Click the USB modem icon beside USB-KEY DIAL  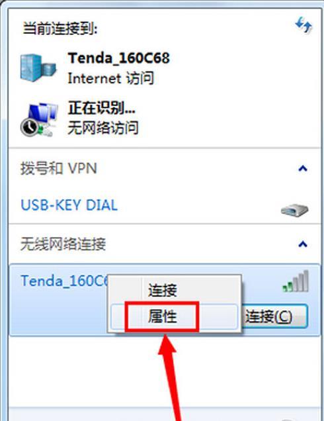[294, 210]
